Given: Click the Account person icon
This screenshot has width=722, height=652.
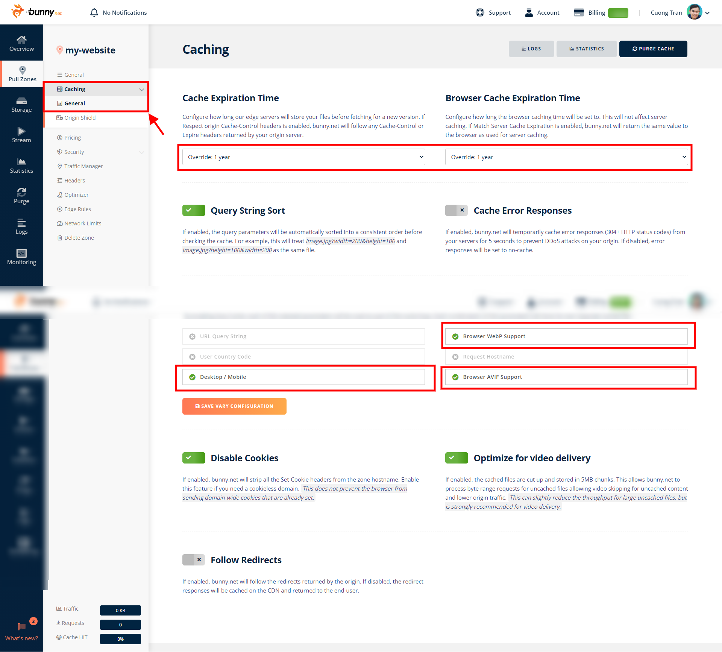Looking at the screenshot, I should pos(529,12).
